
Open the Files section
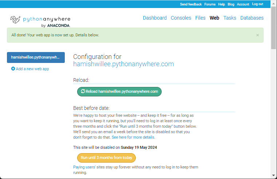(x=200, y=18)
